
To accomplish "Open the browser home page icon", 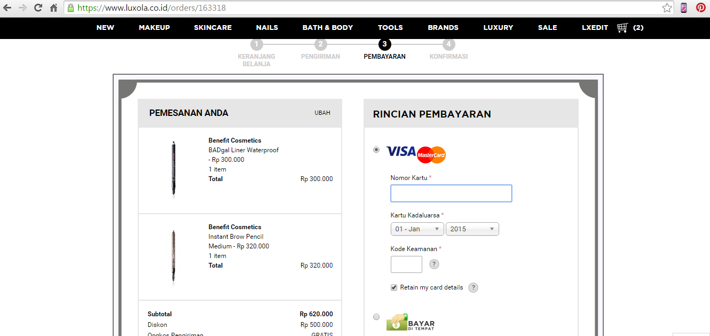I will [x=53, y=8].
